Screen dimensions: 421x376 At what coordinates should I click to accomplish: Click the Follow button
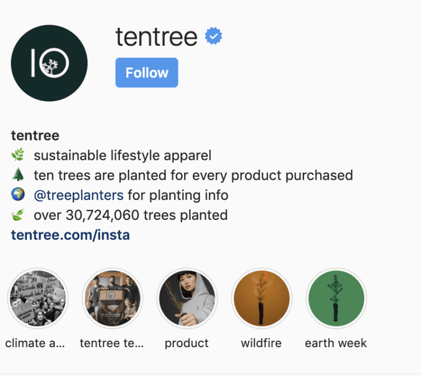click(147, 73)
